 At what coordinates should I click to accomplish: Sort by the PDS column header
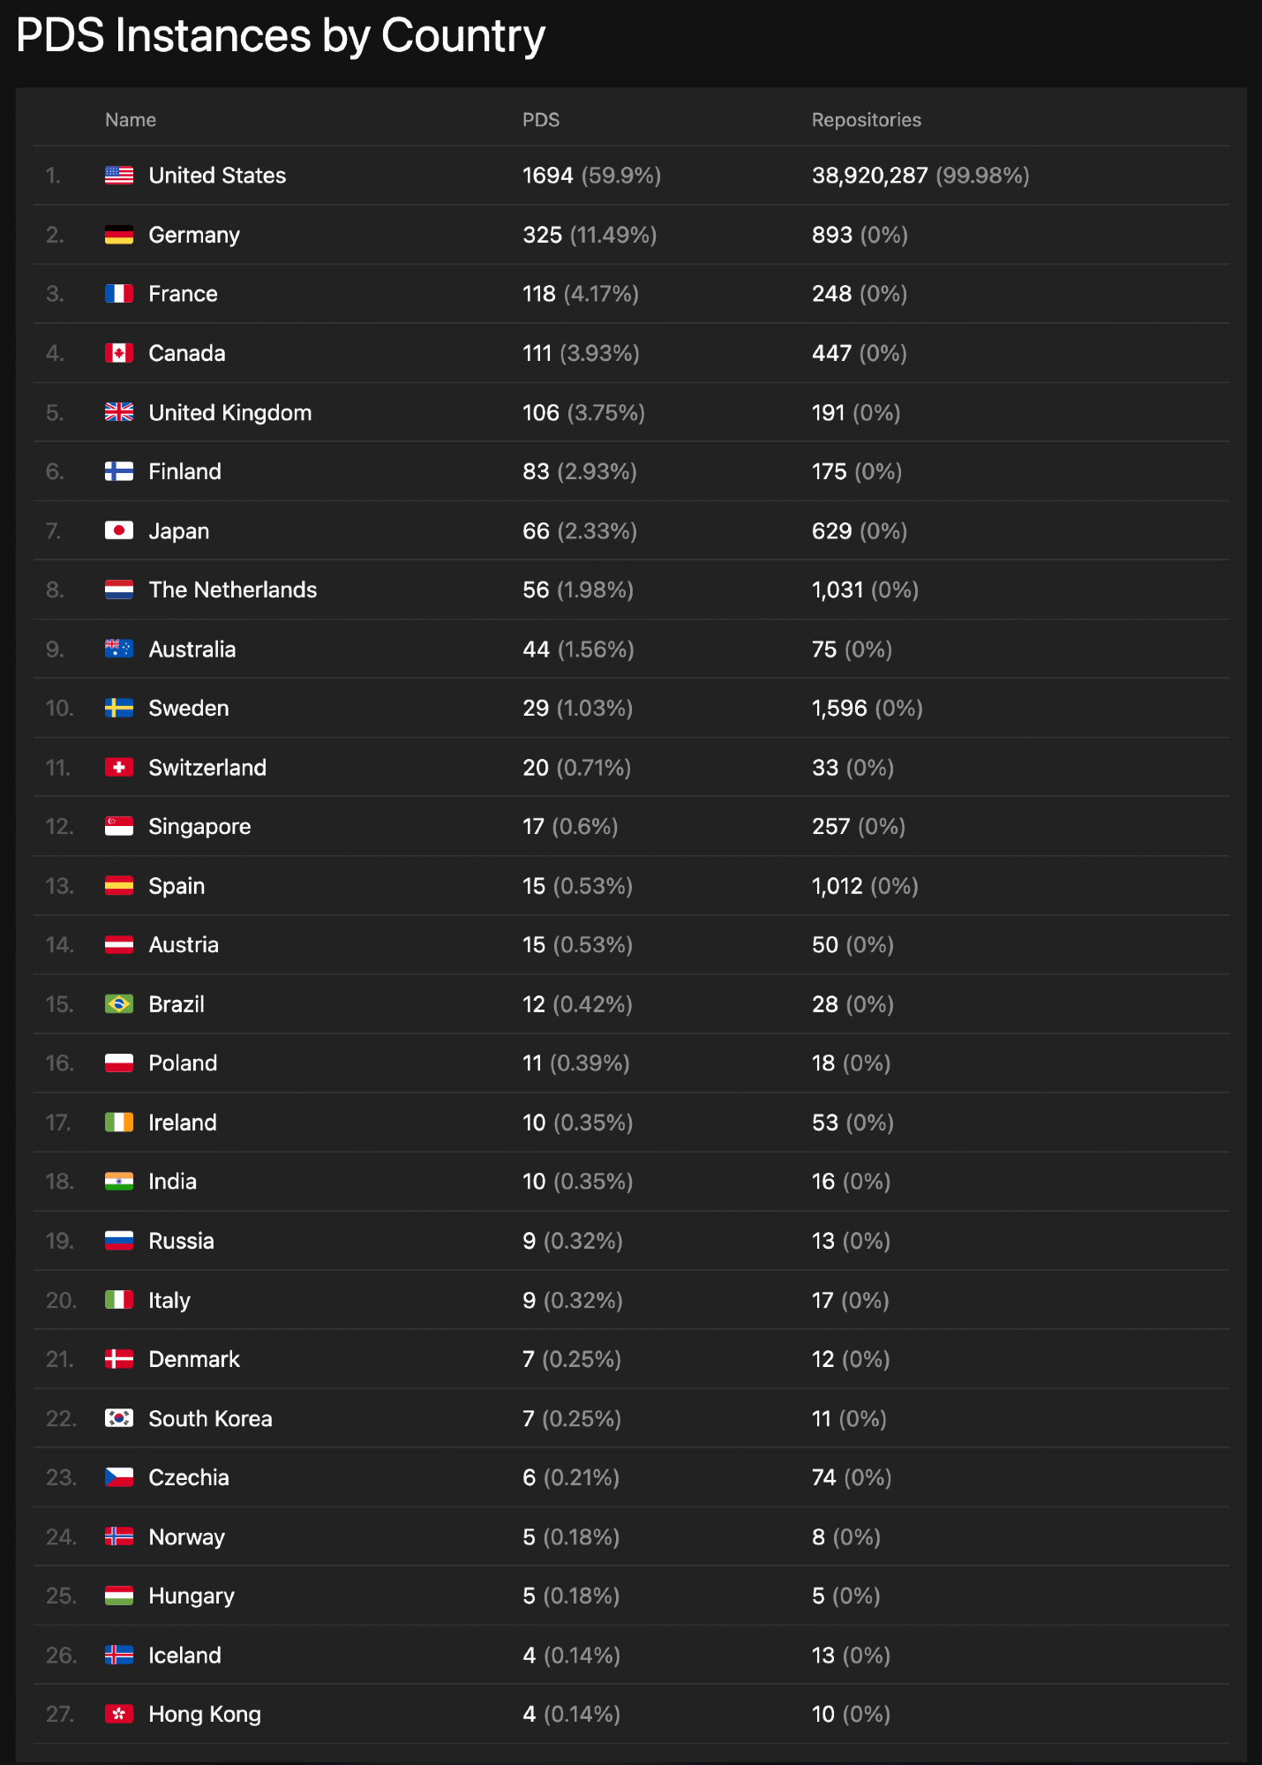click(541, 120)
